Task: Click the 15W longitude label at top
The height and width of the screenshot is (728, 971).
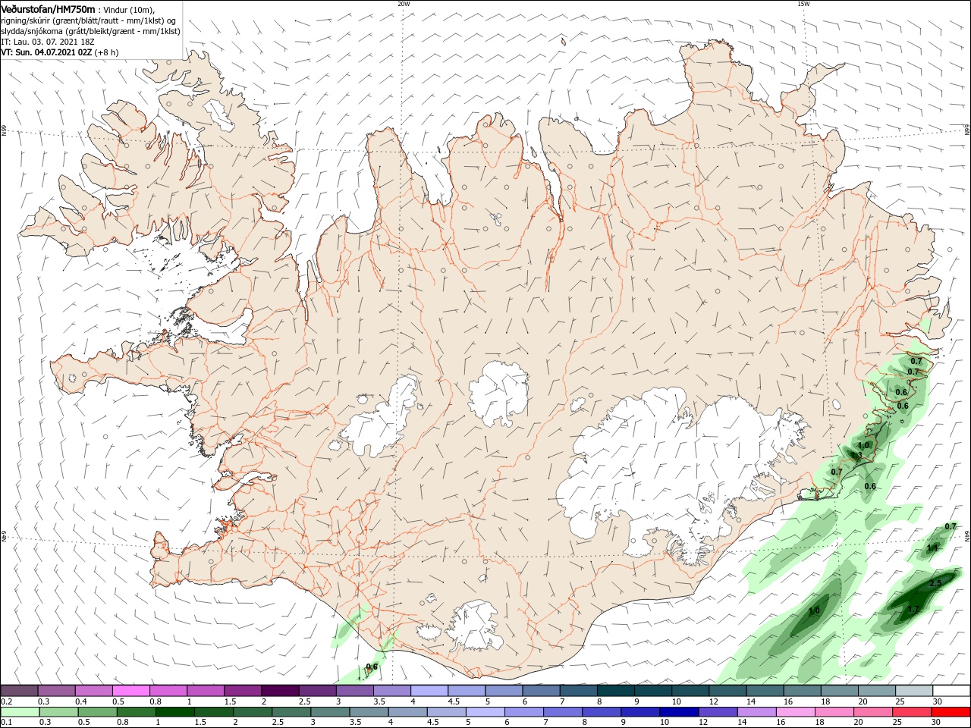Action: [x=803, y=4]
